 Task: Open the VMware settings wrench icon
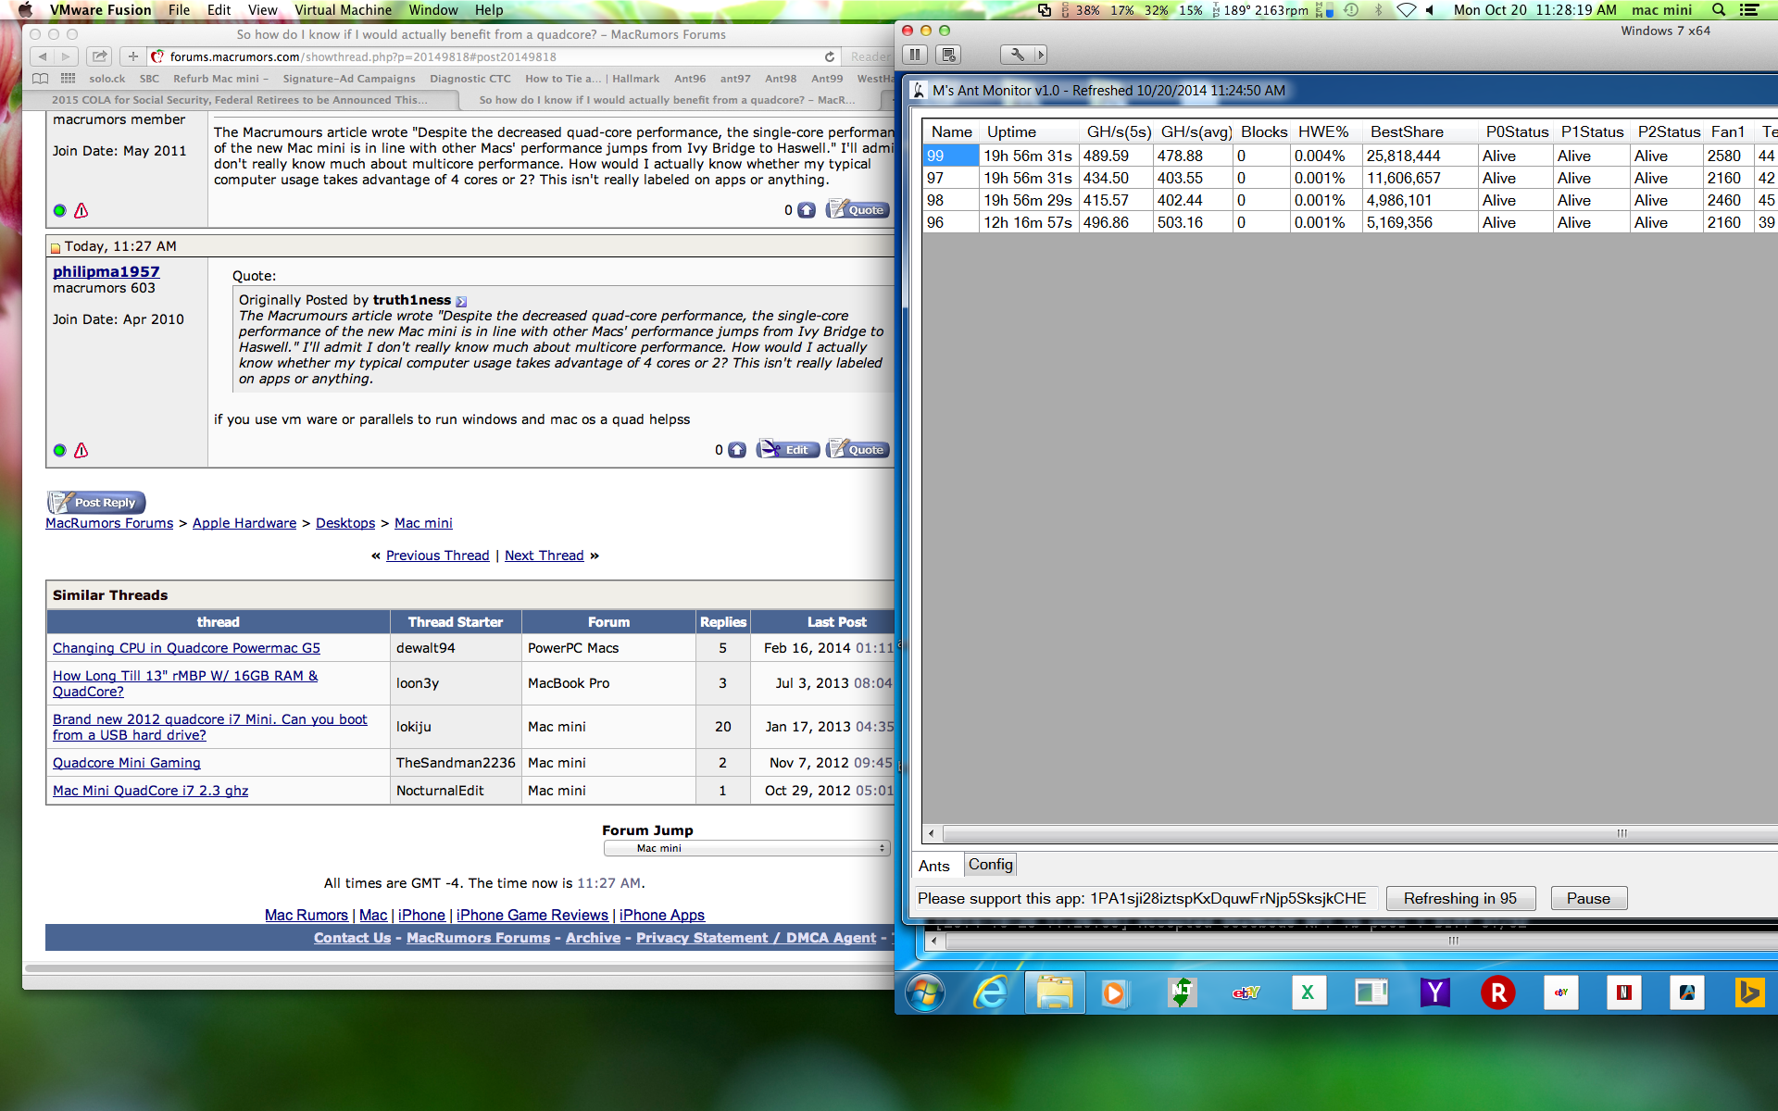1017,55
